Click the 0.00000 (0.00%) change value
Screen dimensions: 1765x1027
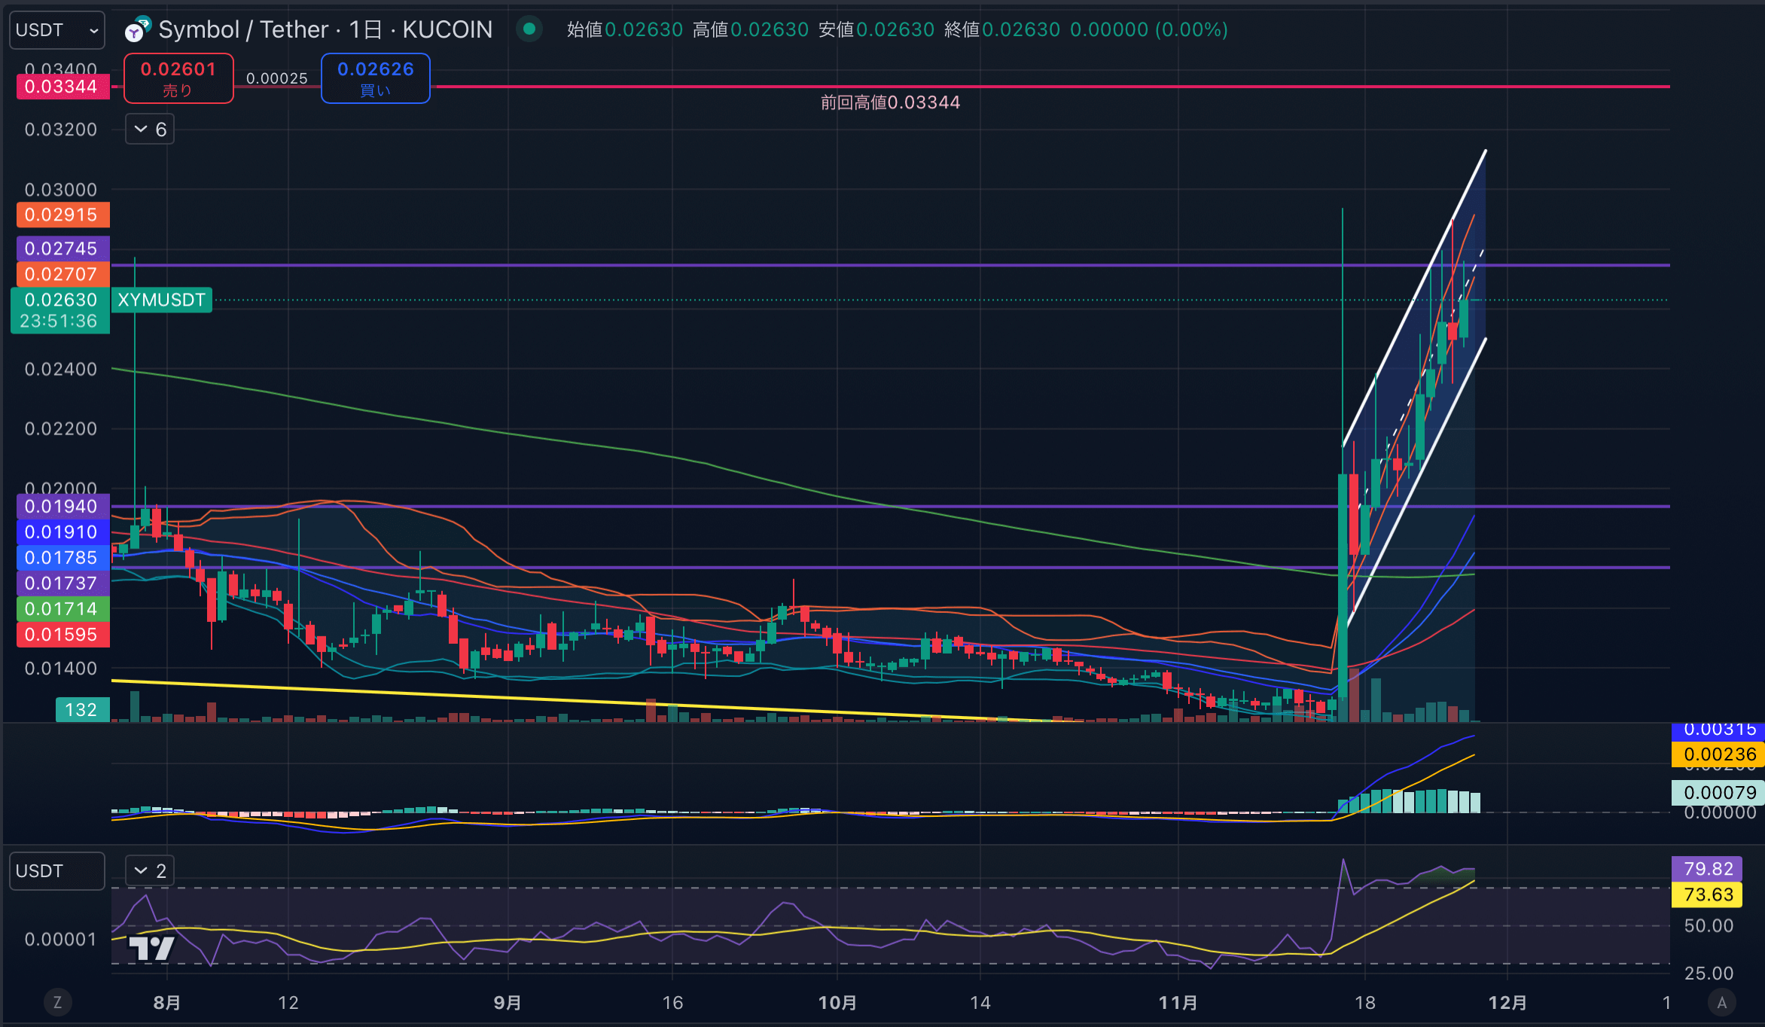1149,29
